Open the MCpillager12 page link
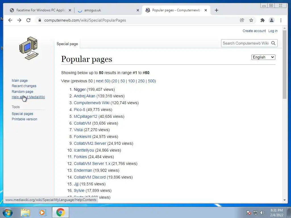This screenshot has height=218, width=291. tap(86, 116)
